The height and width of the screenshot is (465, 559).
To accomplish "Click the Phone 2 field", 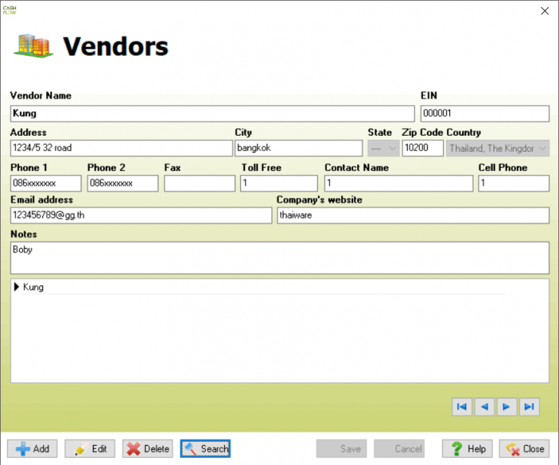I will (x=123, y=183).
